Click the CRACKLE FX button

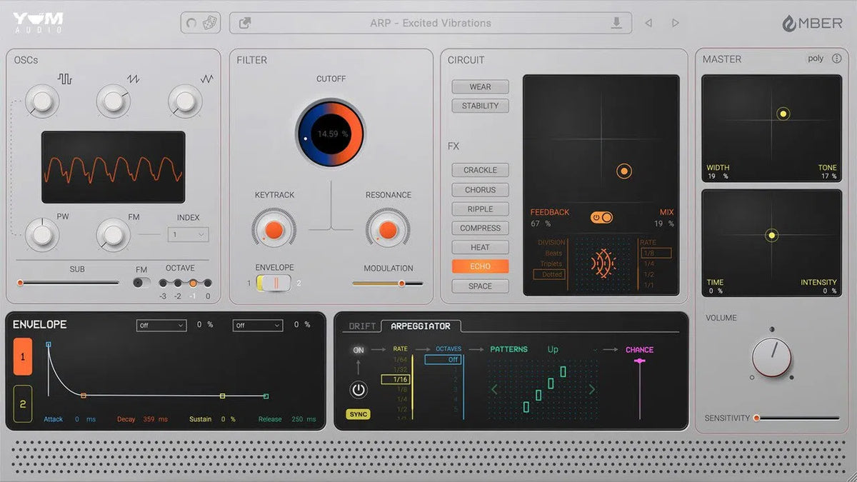click(x=479, y=170)
